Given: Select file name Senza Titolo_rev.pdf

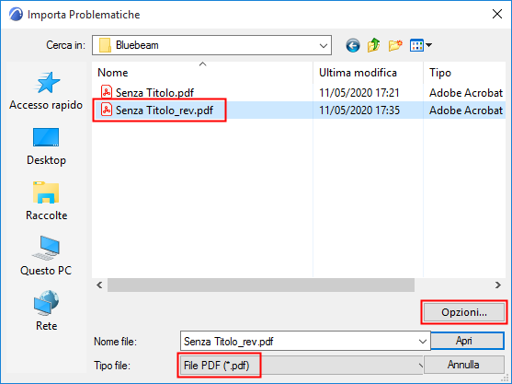Looking at the screenshot, I should pyautogui.click(x=165, y=111).
